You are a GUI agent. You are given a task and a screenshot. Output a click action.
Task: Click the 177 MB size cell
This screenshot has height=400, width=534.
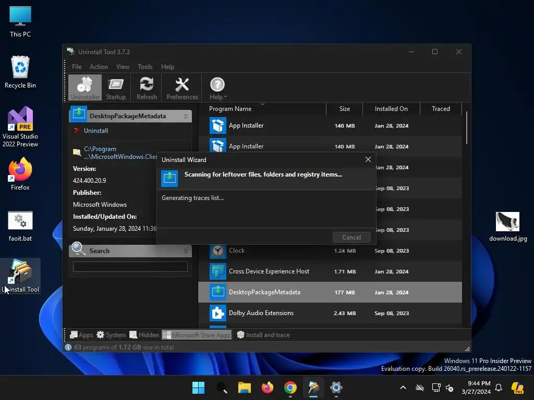[x=344, y=293]
